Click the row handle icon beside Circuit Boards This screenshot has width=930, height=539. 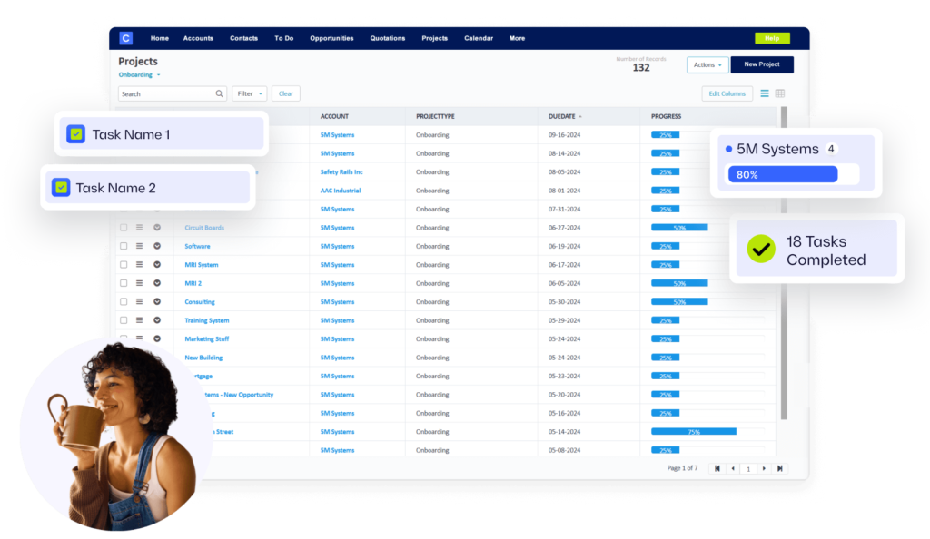pos(138,227)
